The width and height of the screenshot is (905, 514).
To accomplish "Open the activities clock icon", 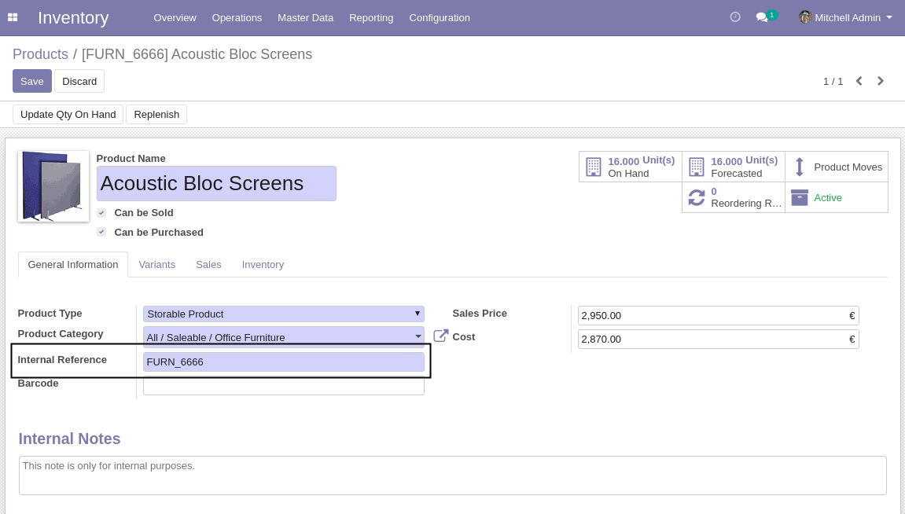I will [734, 17].
